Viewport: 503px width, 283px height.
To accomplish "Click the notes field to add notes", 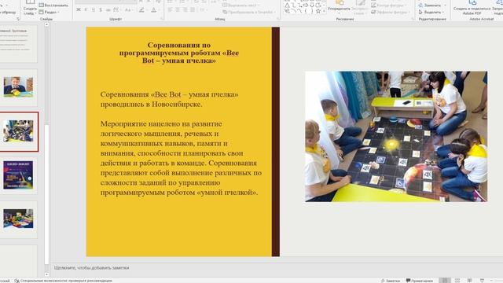I will click(91, 267).
